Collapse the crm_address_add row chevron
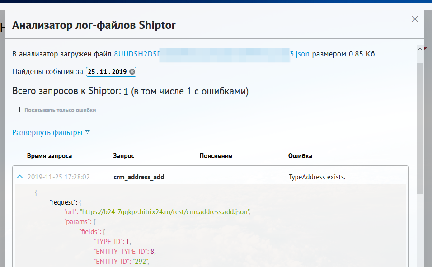 coord(20,177)
